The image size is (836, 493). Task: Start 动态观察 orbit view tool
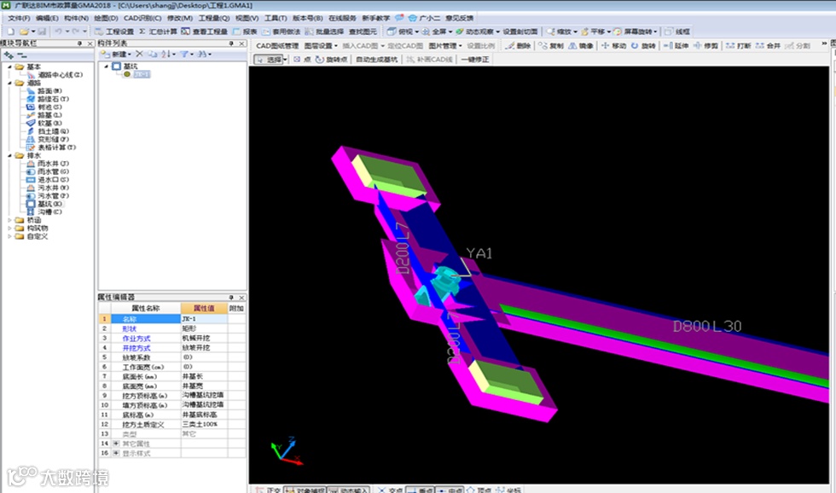click(478, 32)
